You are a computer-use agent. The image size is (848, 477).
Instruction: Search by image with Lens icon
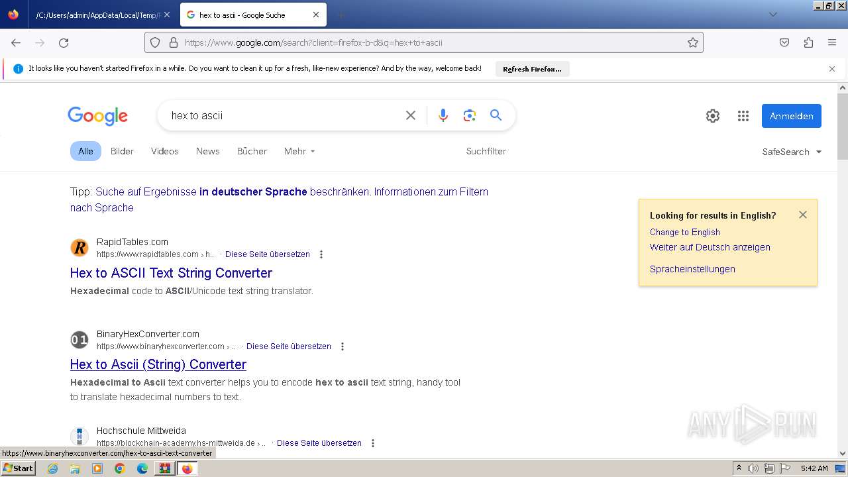(470, 115)
